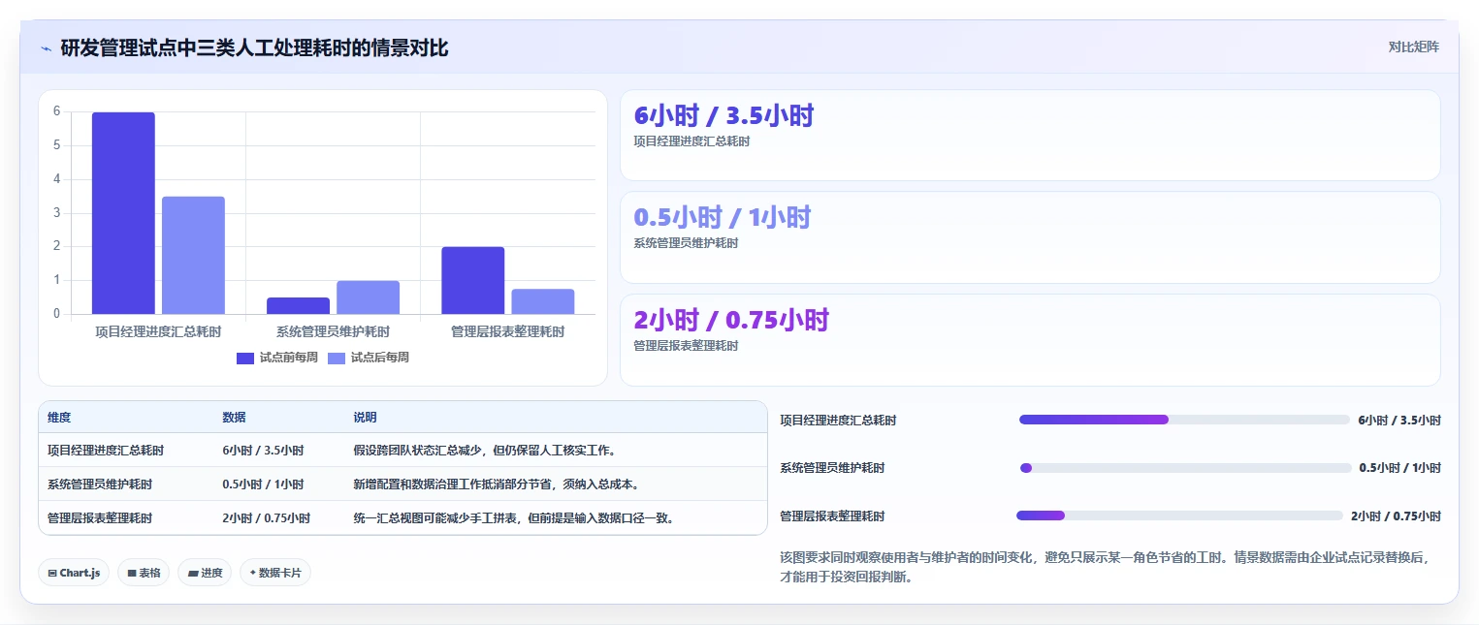This screenshot has width=1479, height=625.
Task: Click the progress bar for 管理层报表整理耗时
Action: pos(1179,516)
